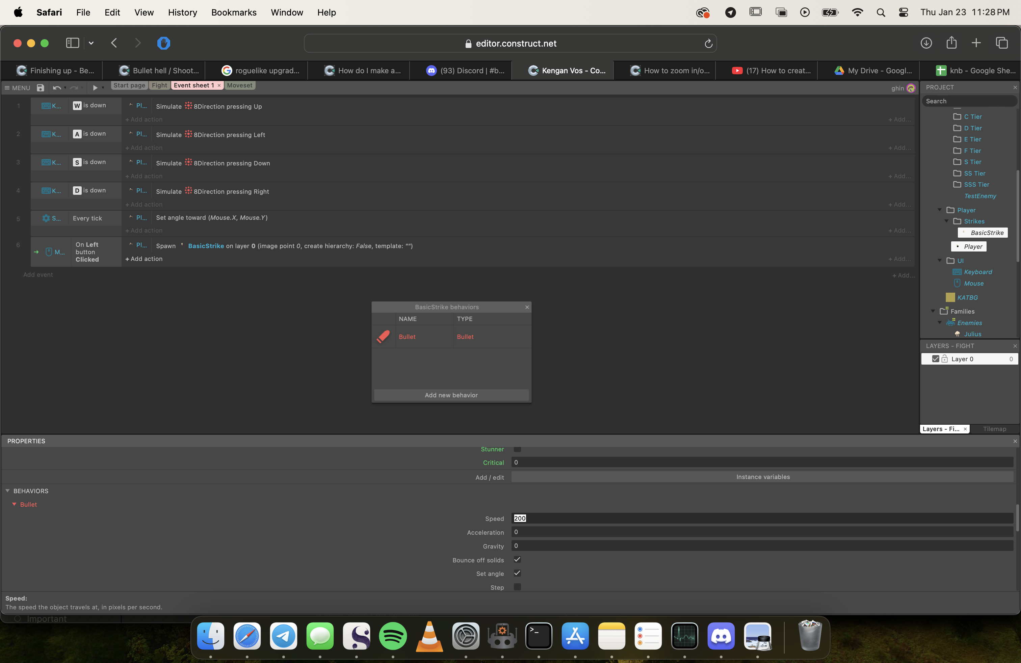
Task: Open the Tilemap panel tab
Action: (x=994, y=429)
